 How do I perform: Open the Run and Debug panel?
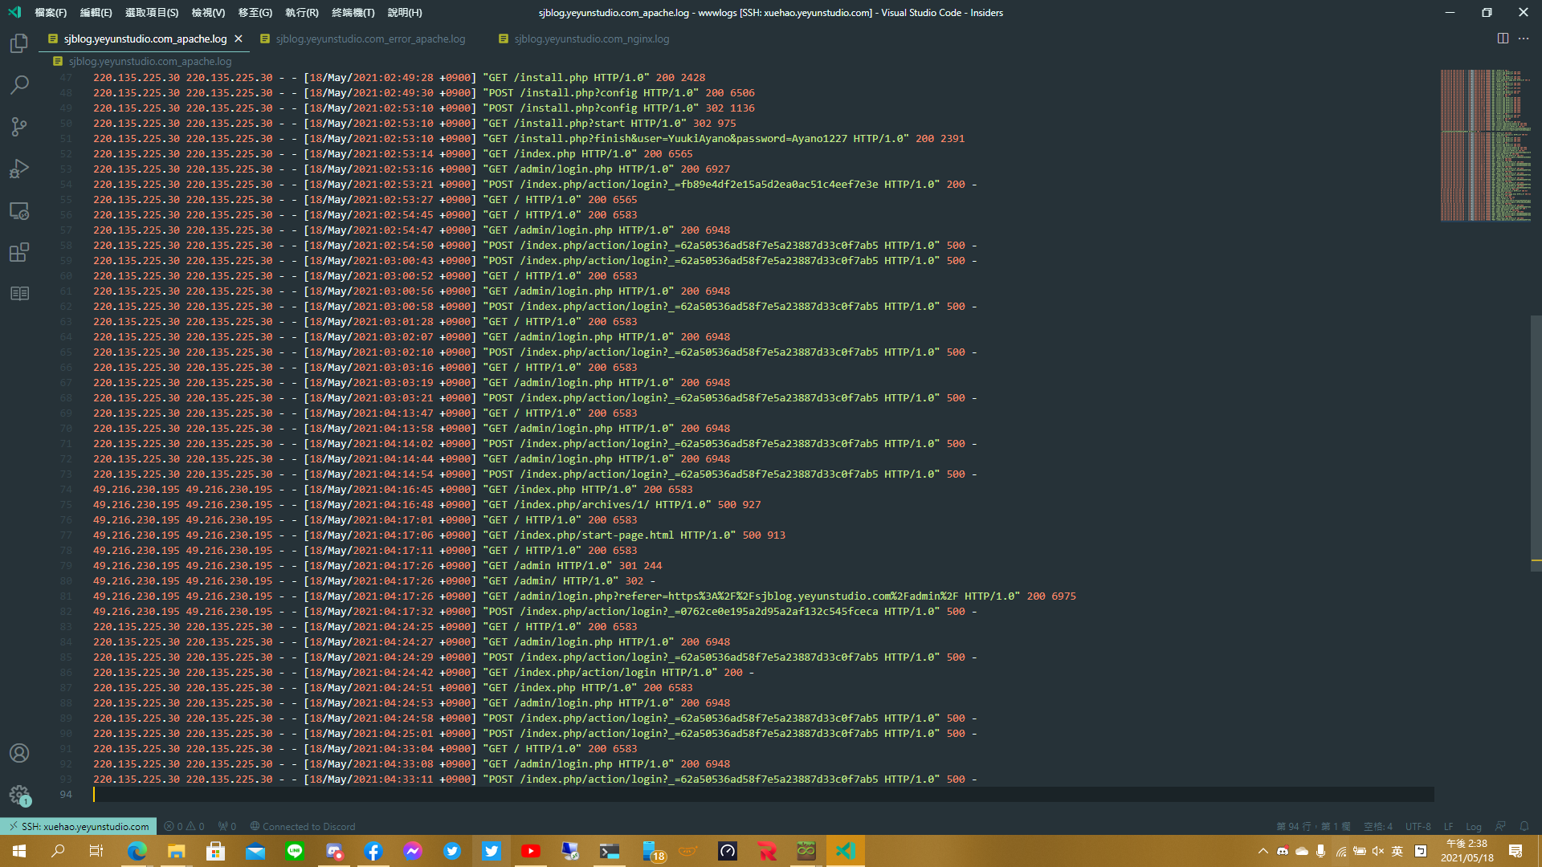point(19,169)
